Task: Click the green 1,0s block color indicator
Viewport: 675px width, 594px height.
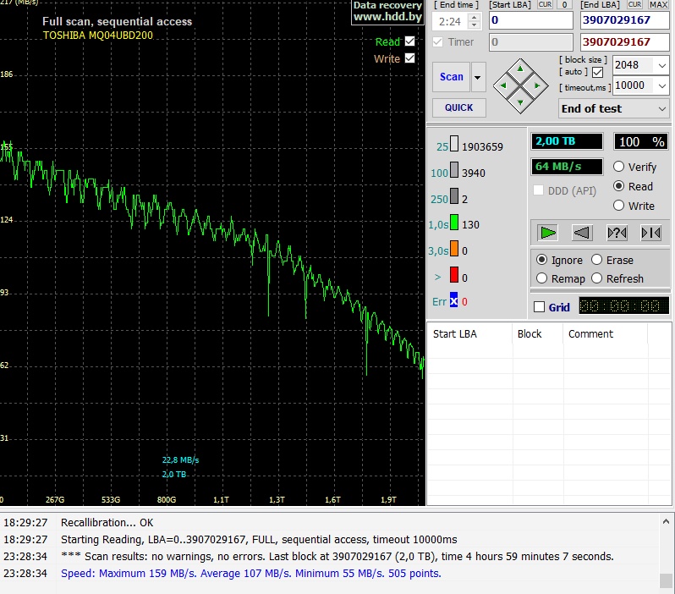Action: pos(454,223)
